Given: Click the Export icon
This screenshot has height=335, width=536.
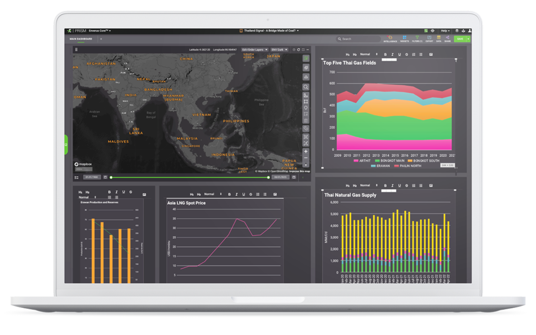Looking at the screenshot, I should (429, 39).
